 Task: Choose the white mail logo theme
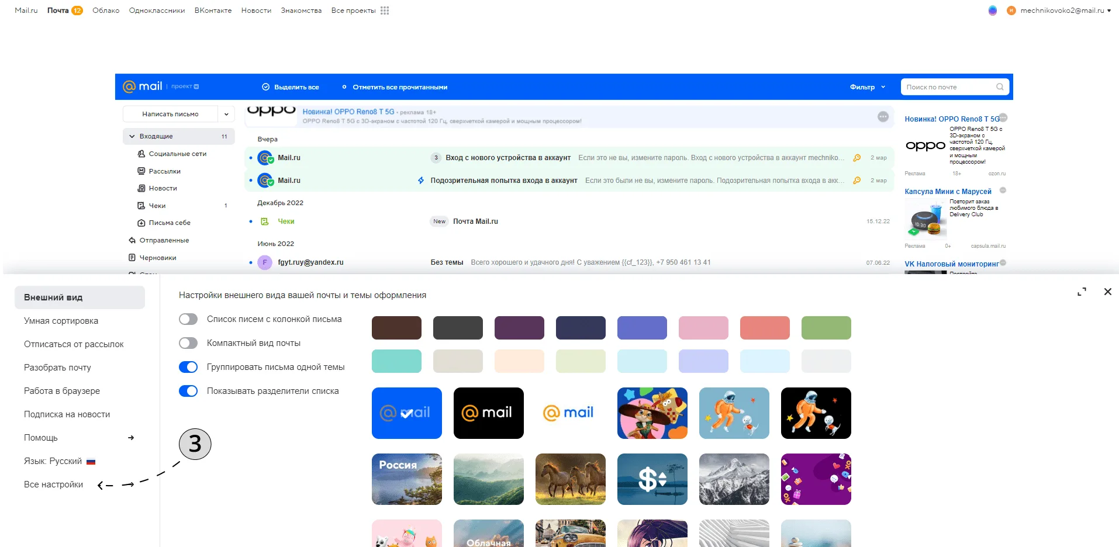(571, 413)
